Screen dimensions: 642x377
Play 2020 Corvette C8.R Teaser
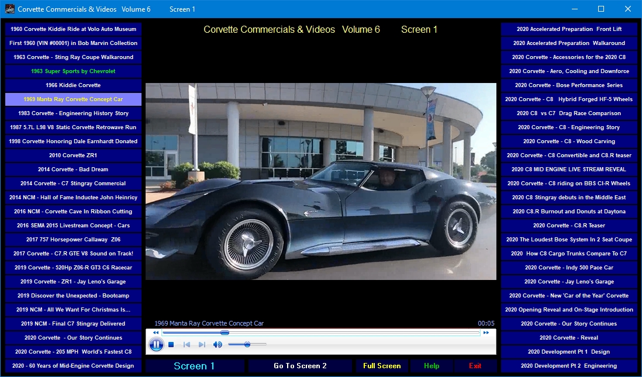[569, 226]
